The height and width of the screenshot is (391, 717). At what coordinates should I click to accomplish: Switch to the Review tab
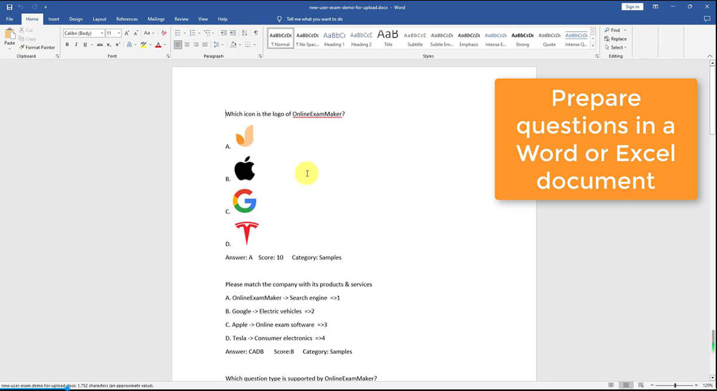coord(181,19)
